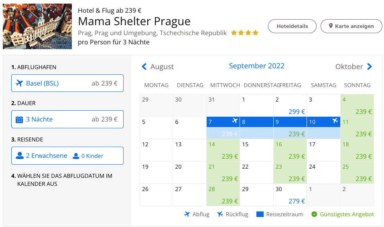This screenshot has height=227, width=384.
Task: Go to previous month August
Action: [158, 67]
